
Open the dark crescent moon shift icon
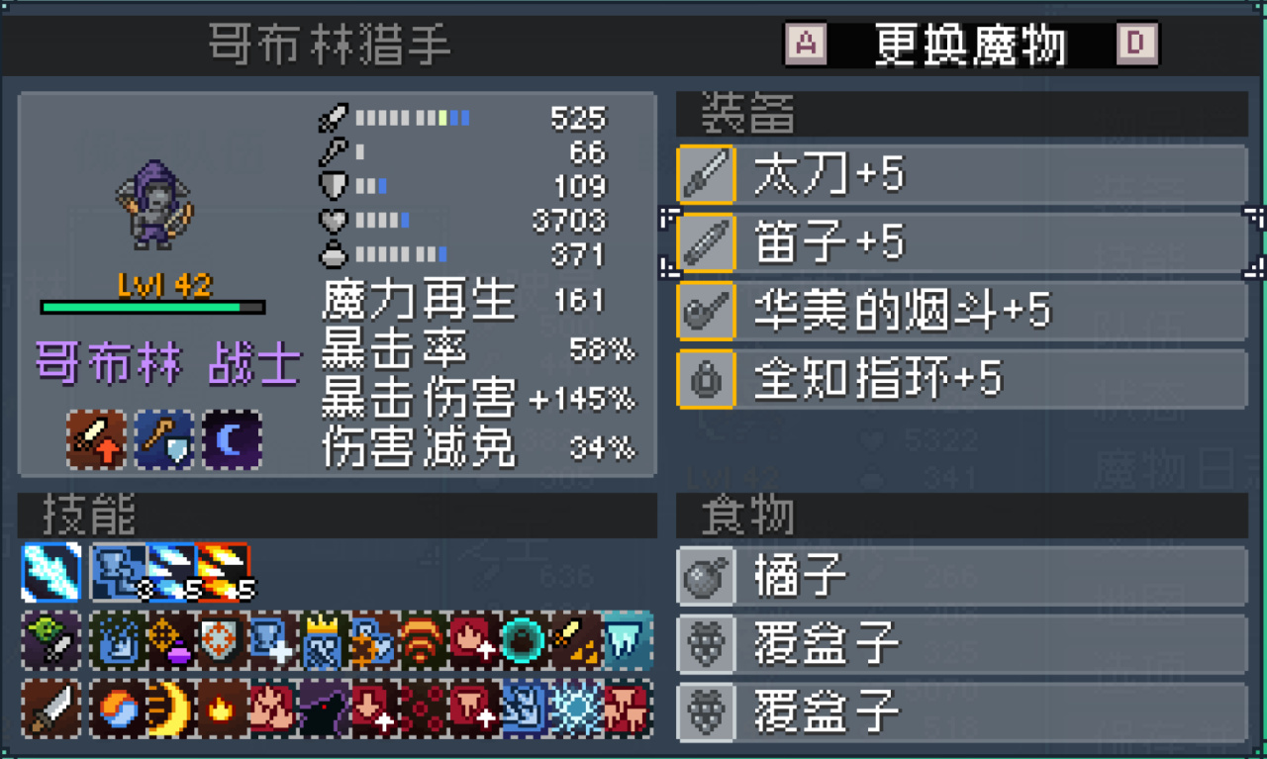click(233, 438)
